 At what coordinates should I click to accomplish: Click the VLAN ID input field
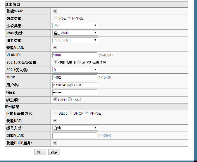pos(75,55)
